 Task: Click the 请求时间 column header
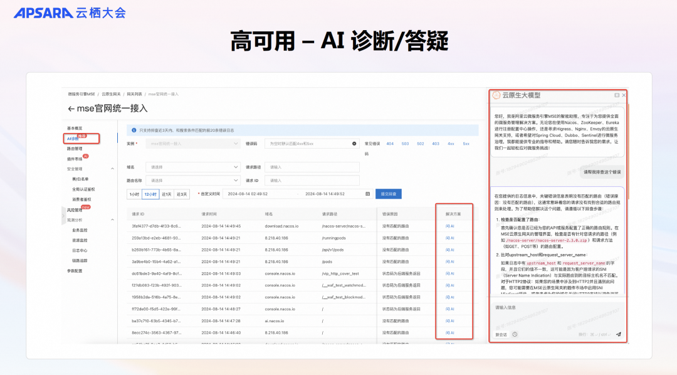point(209,214)
